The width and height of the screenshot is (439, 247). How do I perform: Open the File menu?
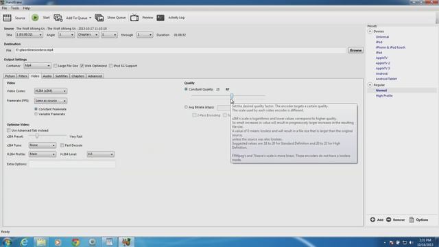coord(4,8)
